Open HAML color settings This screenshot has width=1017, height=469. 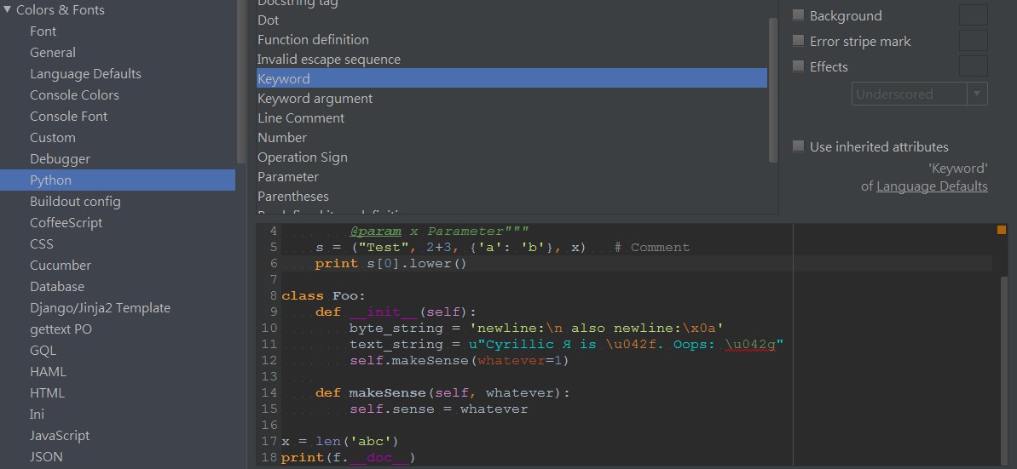[x=48, y=372]
